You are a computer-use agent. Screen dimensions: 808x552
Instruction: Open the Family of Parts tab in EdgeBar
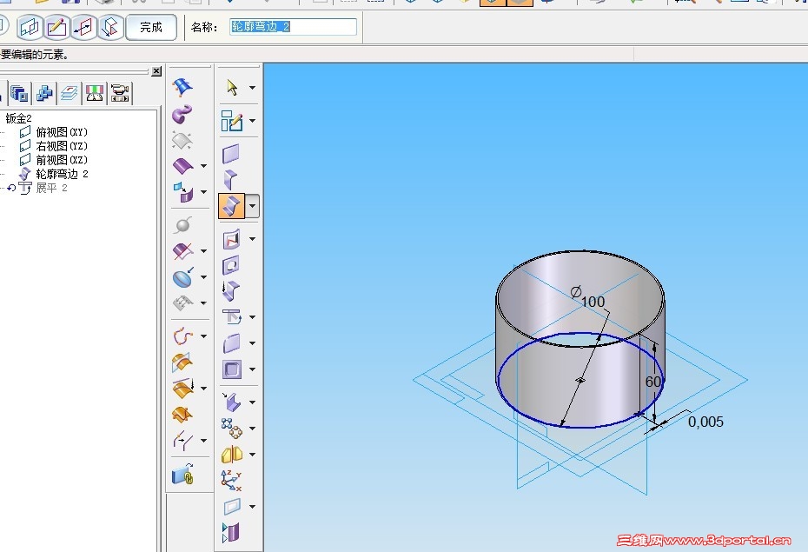45,93
